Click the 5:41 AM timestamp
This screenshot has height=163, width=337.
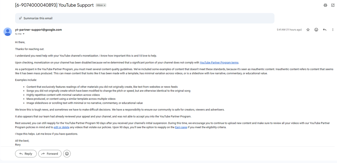pos(289,30)
